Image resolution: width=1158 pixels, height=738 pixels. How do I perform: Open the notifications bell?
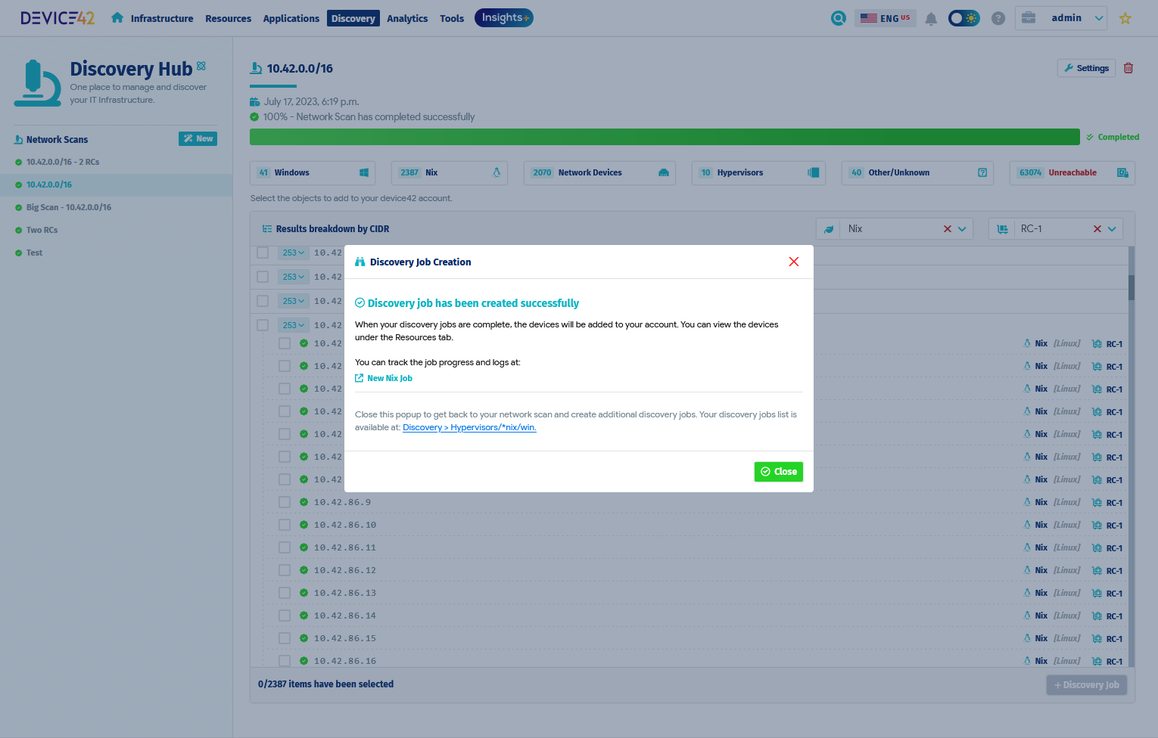[x=931, y=18]
